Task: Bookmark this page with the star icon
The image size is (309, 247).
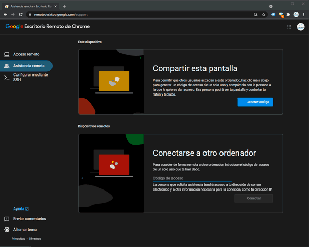Action: pos(264,15)
